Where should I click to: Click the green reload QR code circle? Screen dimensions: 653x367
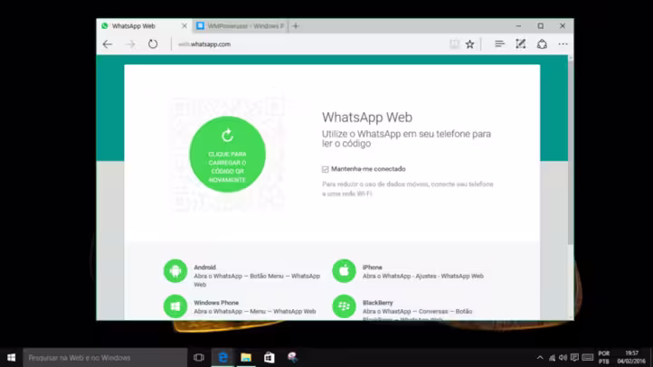tap(227, 155)
